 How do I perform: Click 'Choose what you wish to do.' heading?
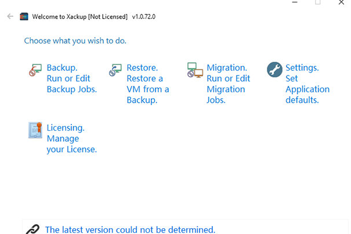coord(75,41)
